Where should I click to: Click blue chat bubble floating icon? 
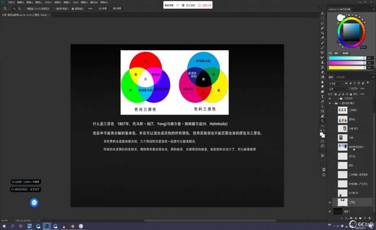34,203
